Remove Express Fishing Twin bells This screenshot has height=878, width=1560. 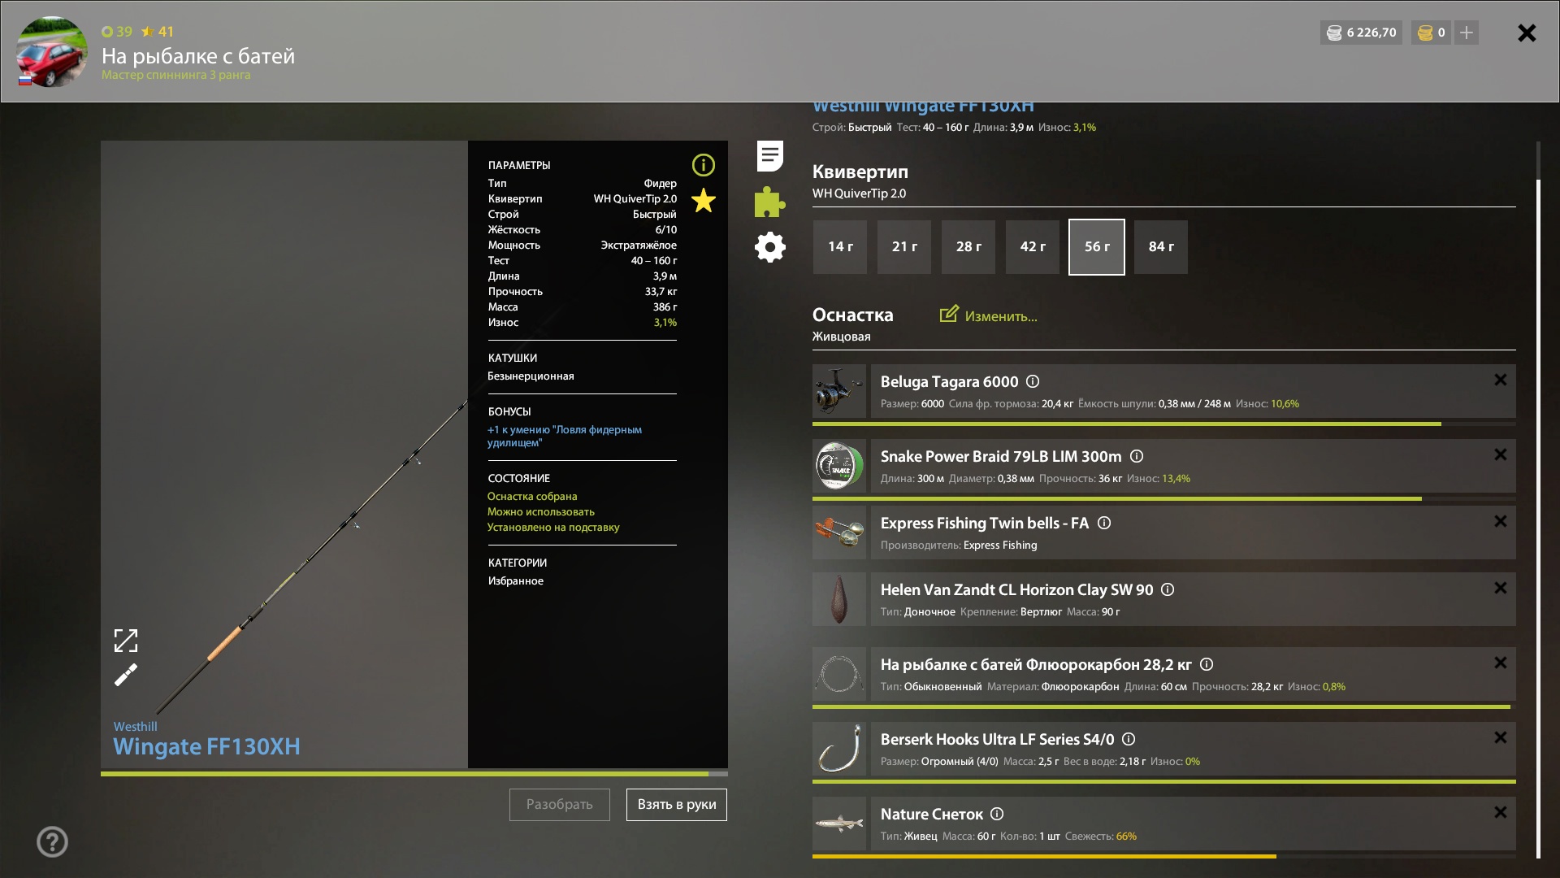[x=1501, y=521]
